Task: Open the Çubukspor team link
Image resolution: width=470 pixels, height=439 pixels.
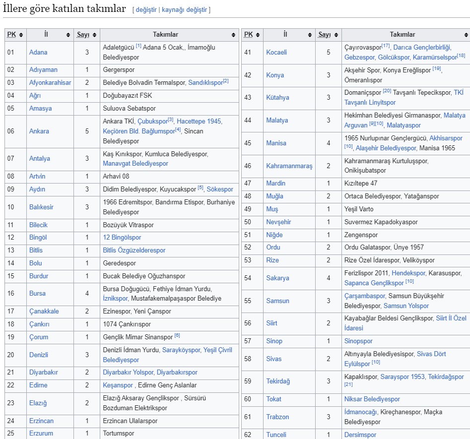Action: click(x=152, y=122)
